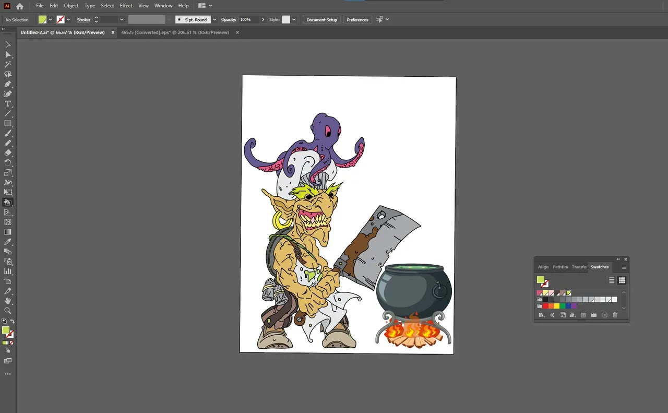Activate Color paint mode below toolbar fill
The image size is (668, 413).
(5, 343)
